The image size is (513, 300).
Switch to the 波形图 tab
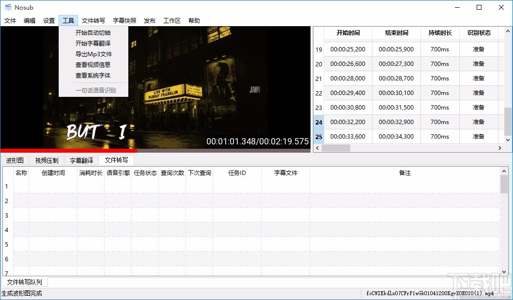(15, 160)
